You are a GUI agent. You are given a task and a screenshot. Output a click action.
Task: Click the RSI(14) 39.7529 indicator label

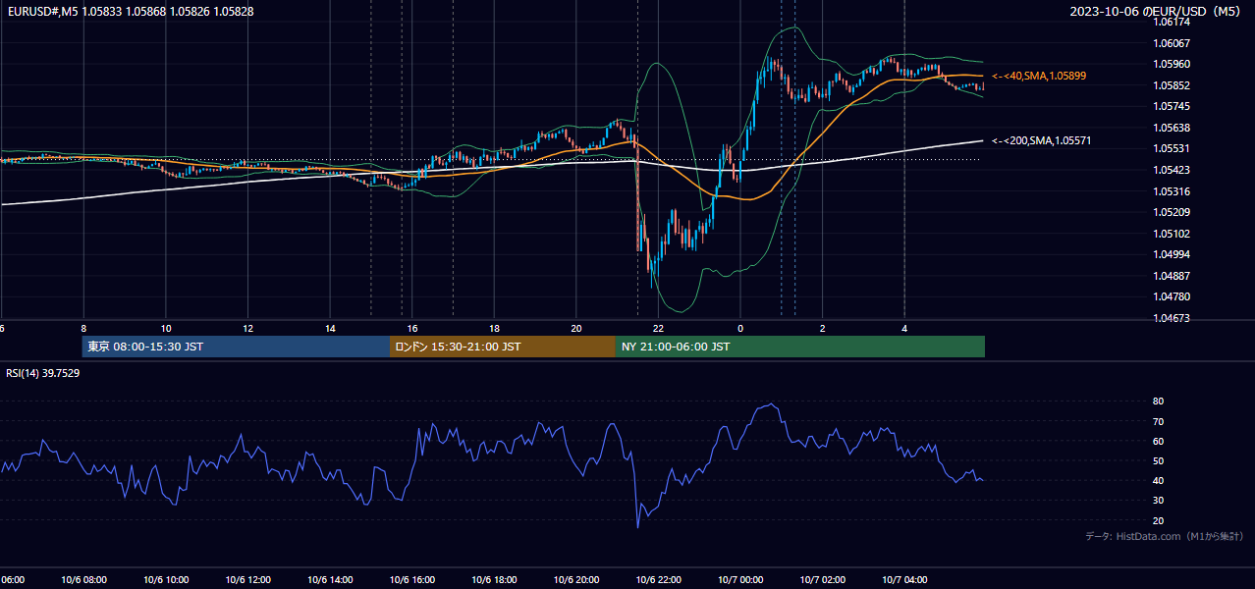(x=43, y=373)
